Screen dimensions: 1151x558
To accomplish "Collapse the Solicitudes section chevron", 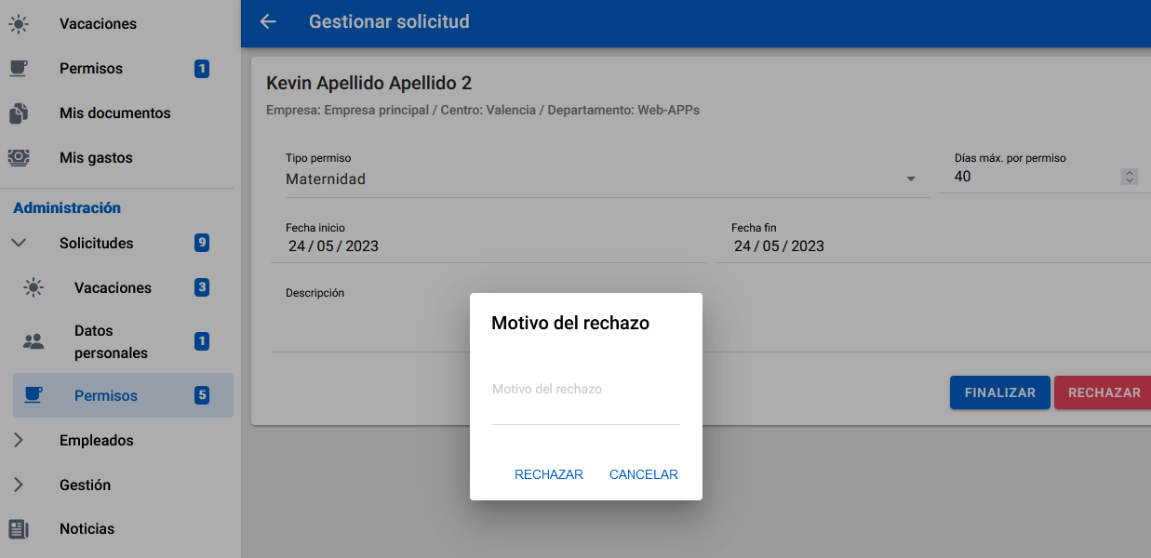I will tap(19, 244).
